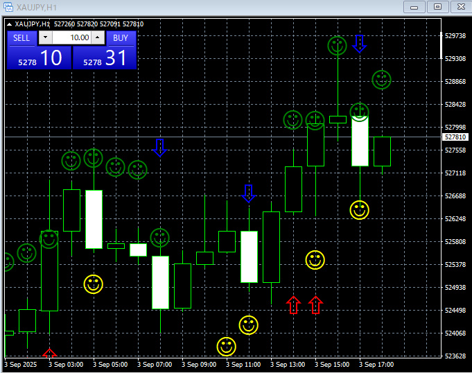The width and height of the screenshot is (472, 373).
Task: Click the white 17:00 candle body
Action: pos(360,141)
